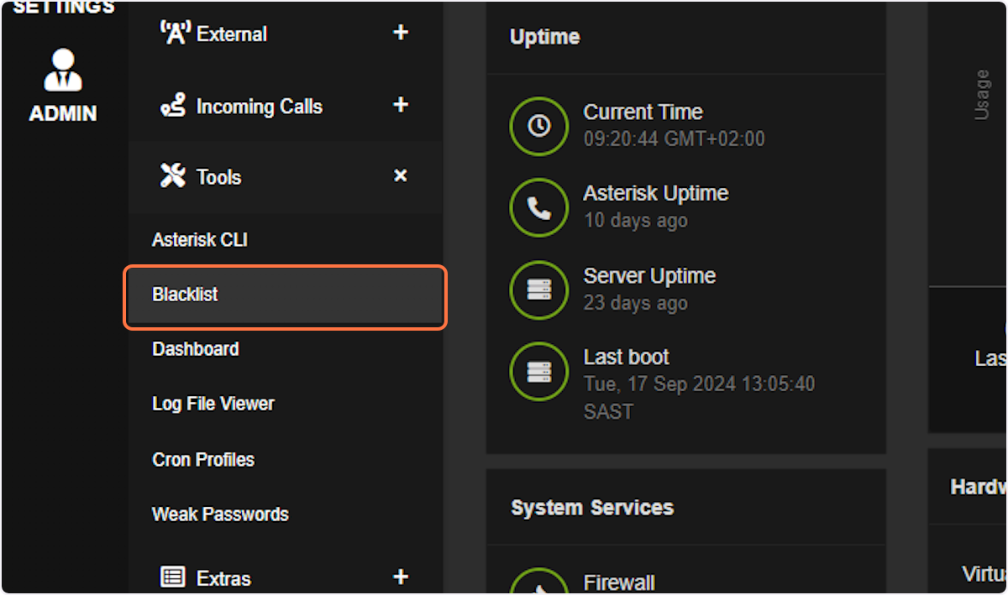The height and width of the screenshot is (595, 1008).
Task: Click the Incoming Calls route icon
Action: pos(173,107)
